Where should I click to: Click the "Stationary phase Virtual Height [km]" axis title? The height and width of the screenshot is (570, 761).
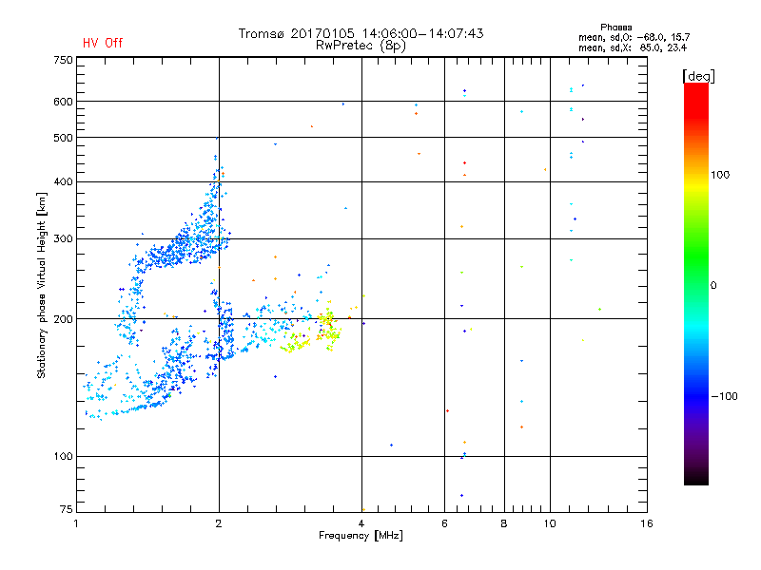click(42, 286)
